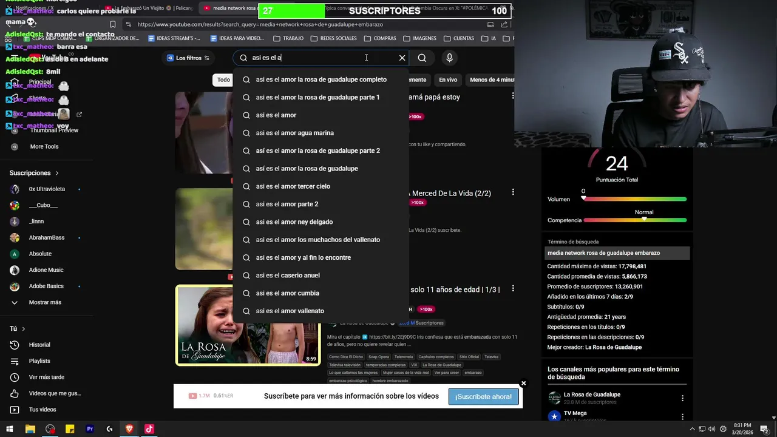
Task: Select suggestion 'asi es el caserio anuel'
Action: (x=321, y=276)
